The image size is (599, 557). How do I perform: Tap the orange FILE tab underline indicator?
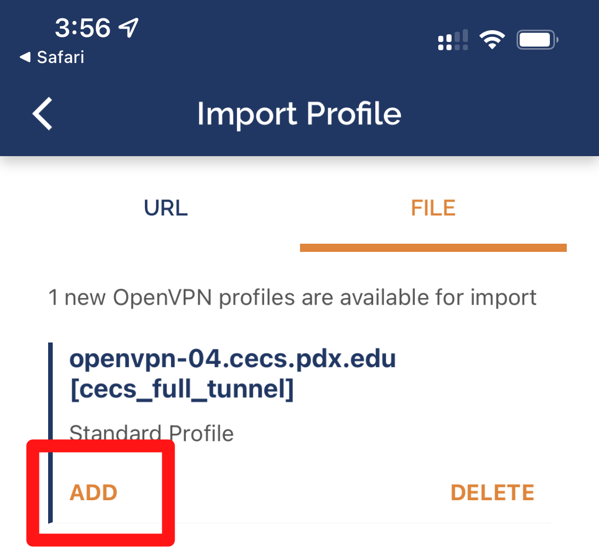click(x=433, y=248)
